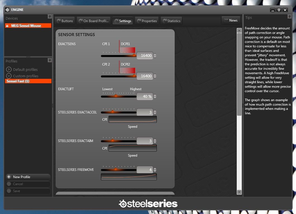Click the EXACTSENS label
This screenshot has height=214, width=296.
click(67, 44)
